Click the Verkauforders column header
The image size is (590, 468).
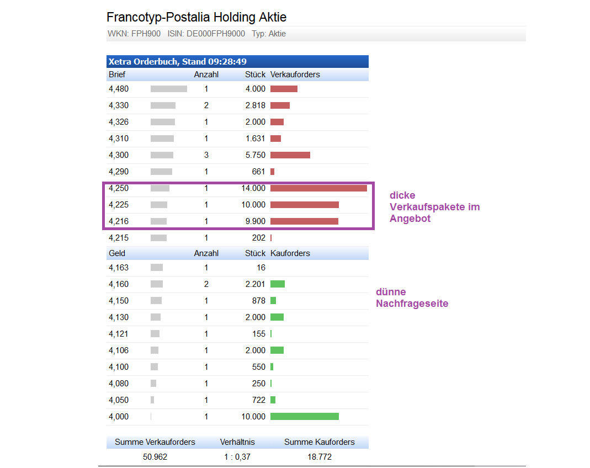pos(295,75)
